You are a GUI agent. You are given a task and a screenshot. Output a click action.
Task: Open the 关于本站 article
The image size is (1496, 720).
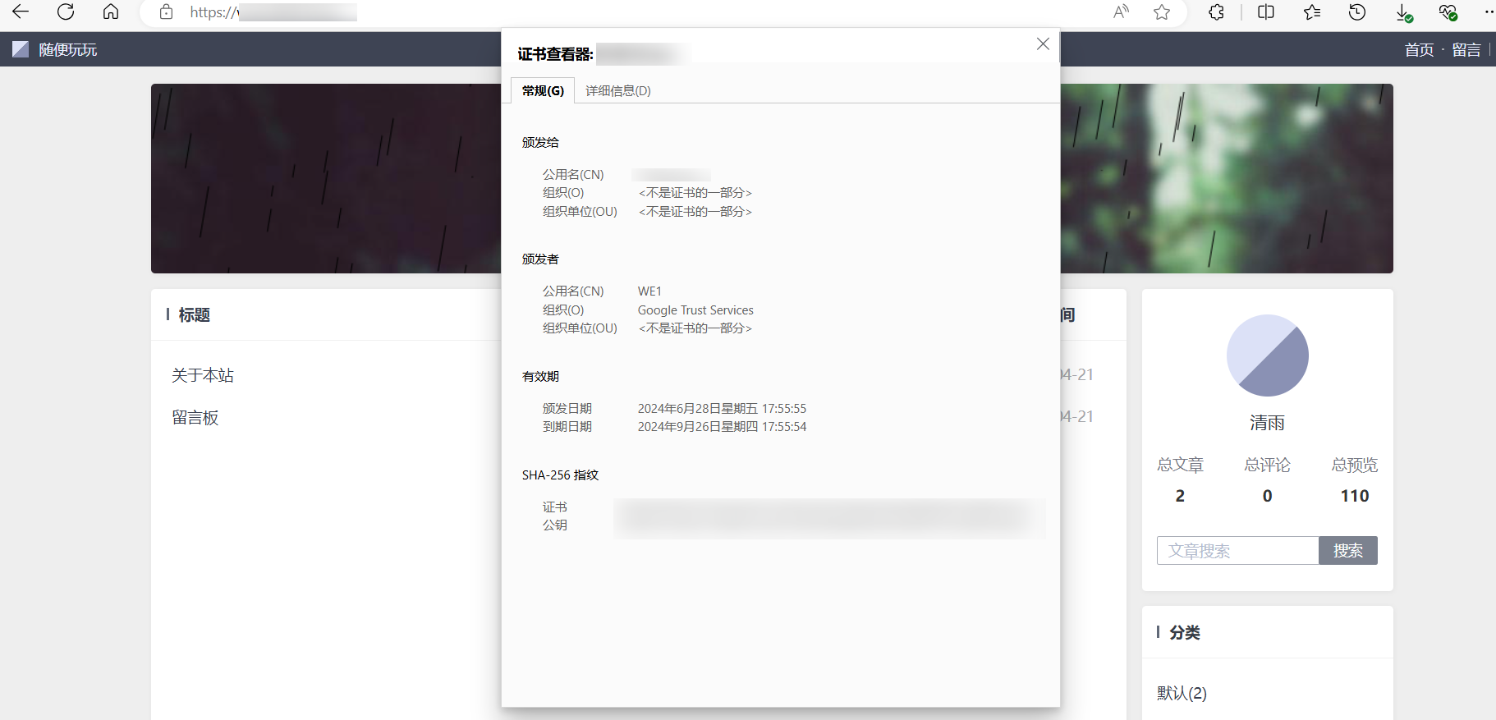pyautogui.click(x=203, y=375)
